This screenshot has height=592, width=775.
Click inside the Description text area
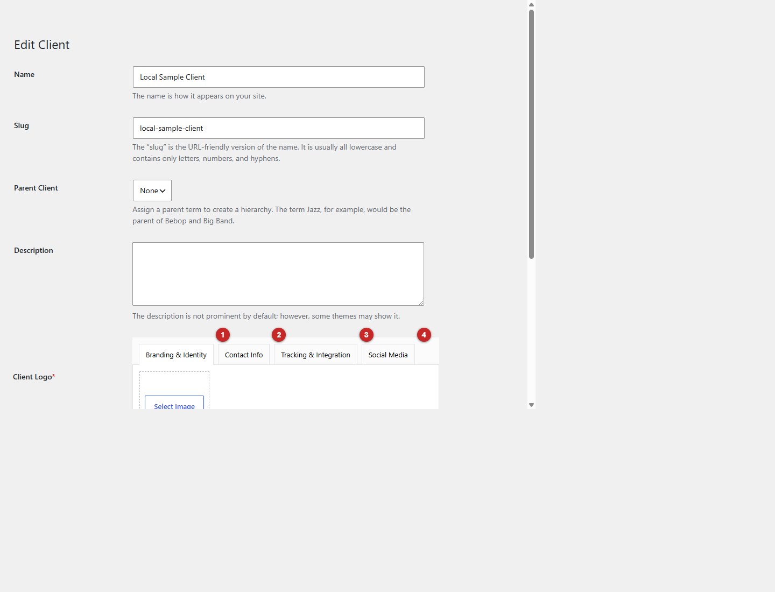278,274
